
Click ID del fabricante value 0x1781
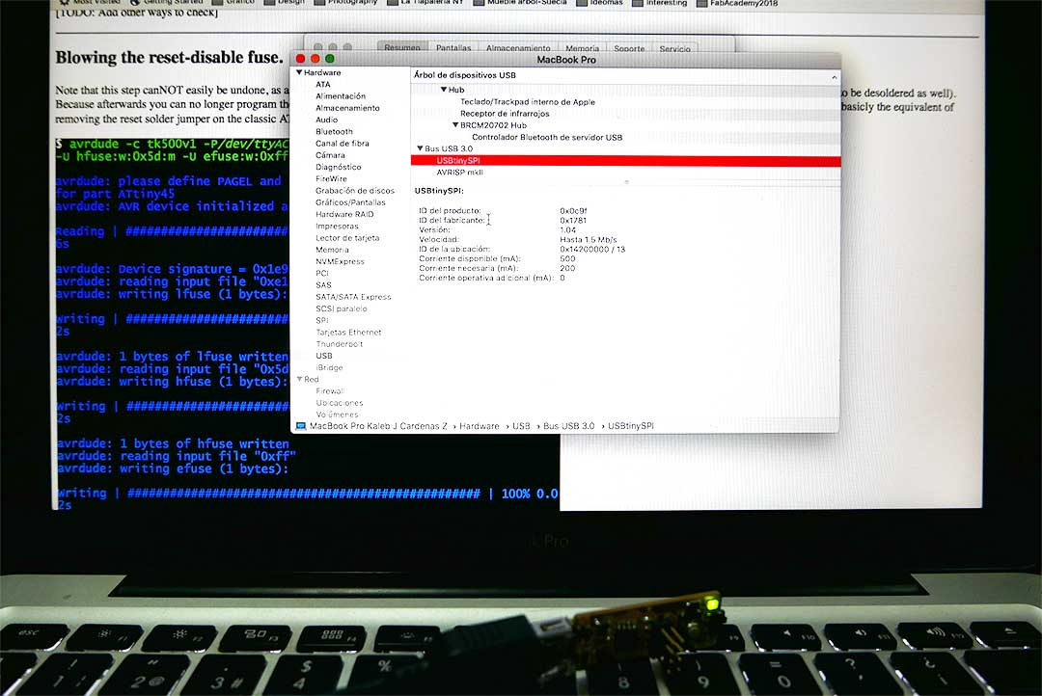573,221
